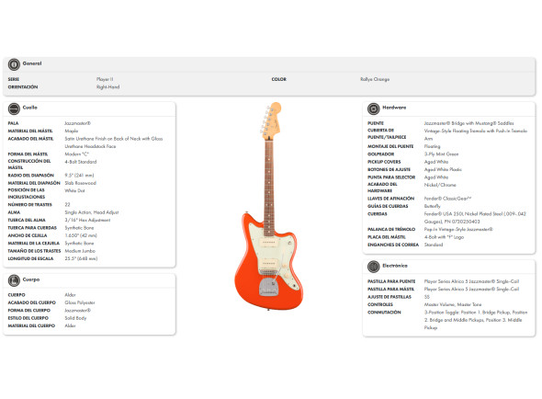This screenshot has height=399, width=542.
Task: Click the Electrónica section icon
Action: click(373, 267)
